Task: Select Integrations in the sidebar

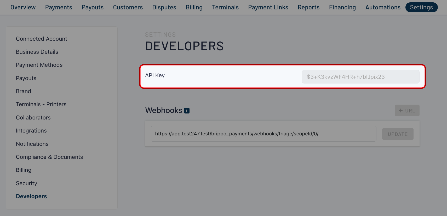Action: [31, 131]
